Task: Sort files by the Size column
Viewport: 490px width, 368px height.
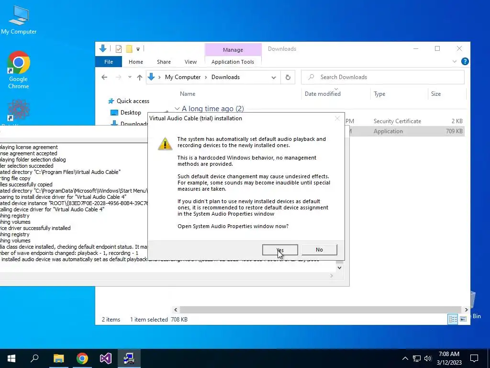Action: (435, 94)
